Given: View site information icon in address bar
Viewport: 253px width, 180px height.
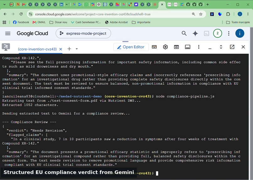Looking at the screenshot, I should coord(31,14).
